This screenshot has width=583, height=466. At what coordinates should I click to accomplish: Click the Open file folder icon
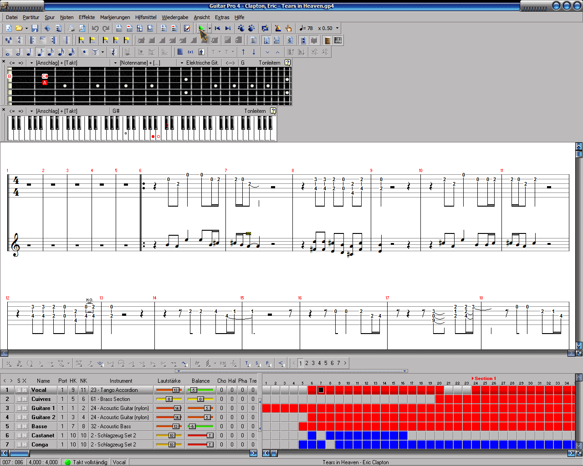(19, 28)
